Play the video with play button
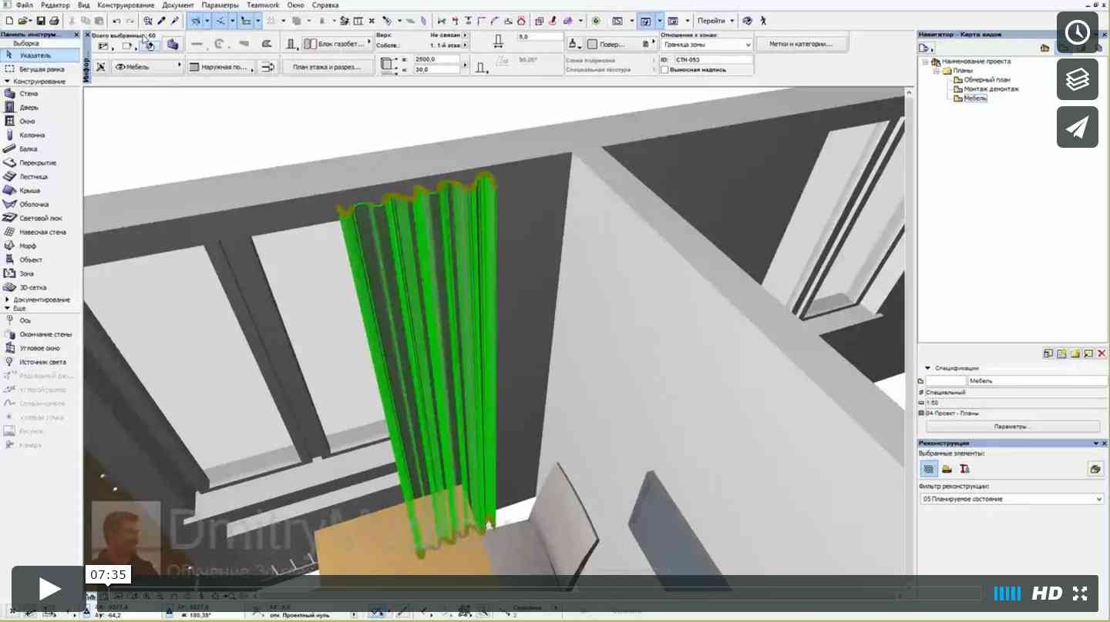 [48, 590]
